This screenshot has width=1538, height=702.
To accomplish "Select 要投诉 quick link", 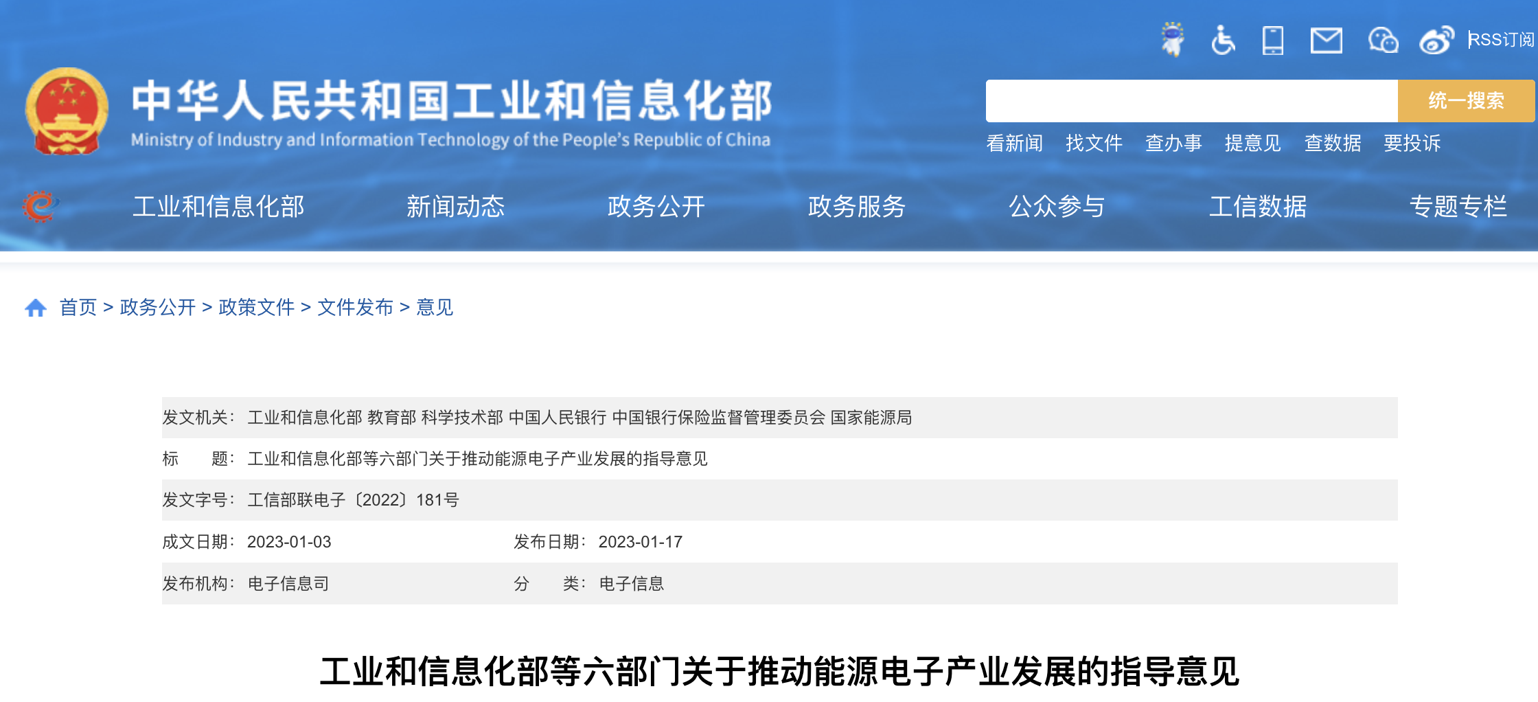I will tap(1412, 143).
